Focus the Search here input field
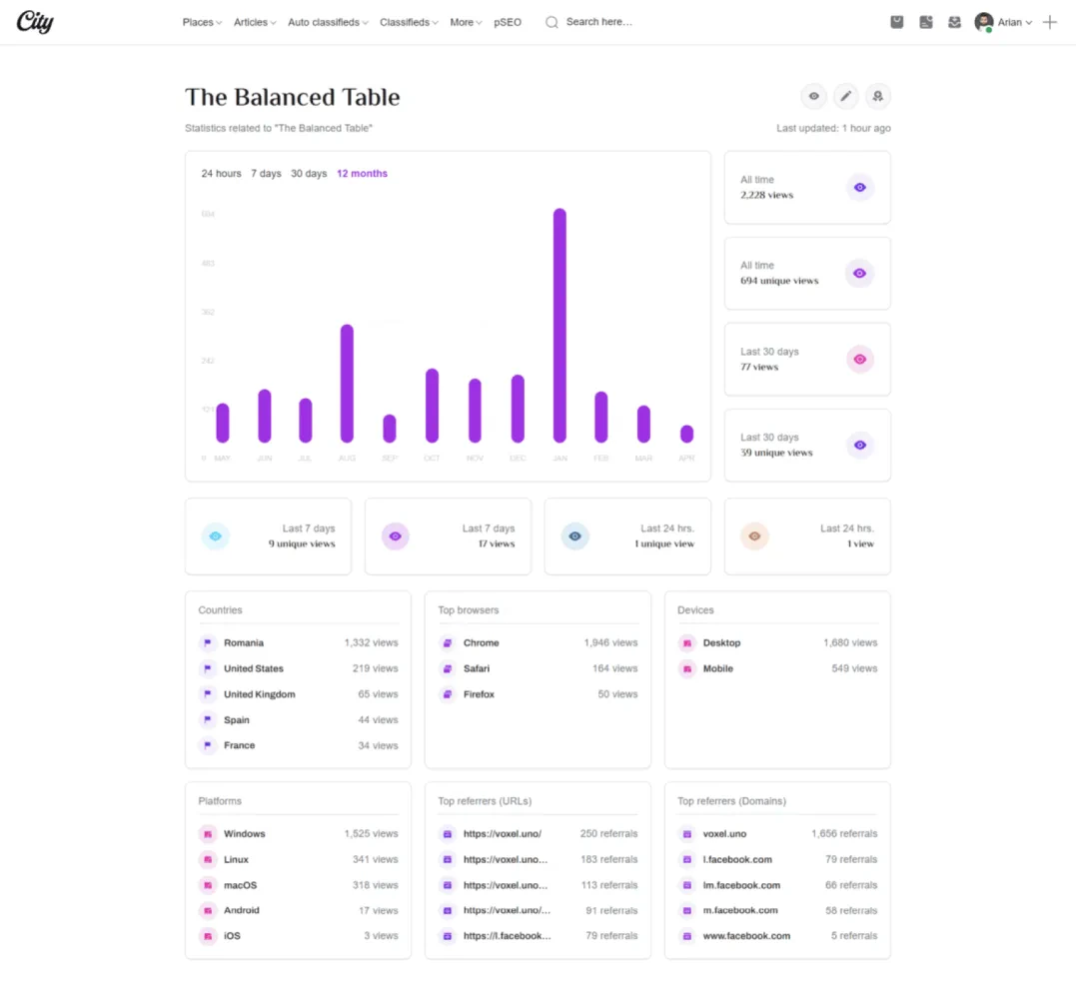The height and width of the screenshot is (999, 1076). (599, 22)
